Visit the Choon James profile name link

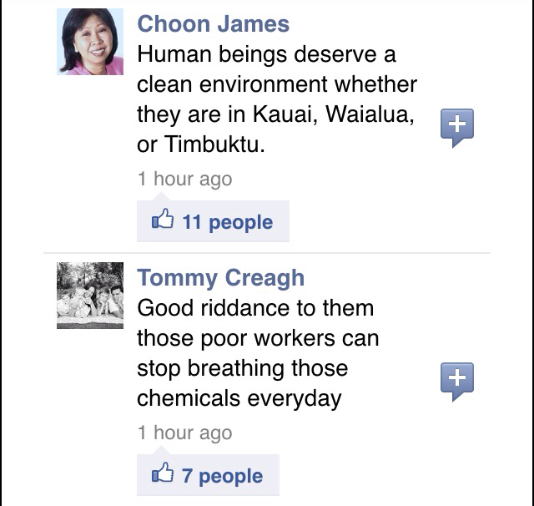point(213,23)
